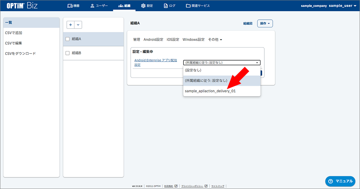Check the 組織A checkbox
Viewport: 360px width, 189px height.
coord(67,39)
